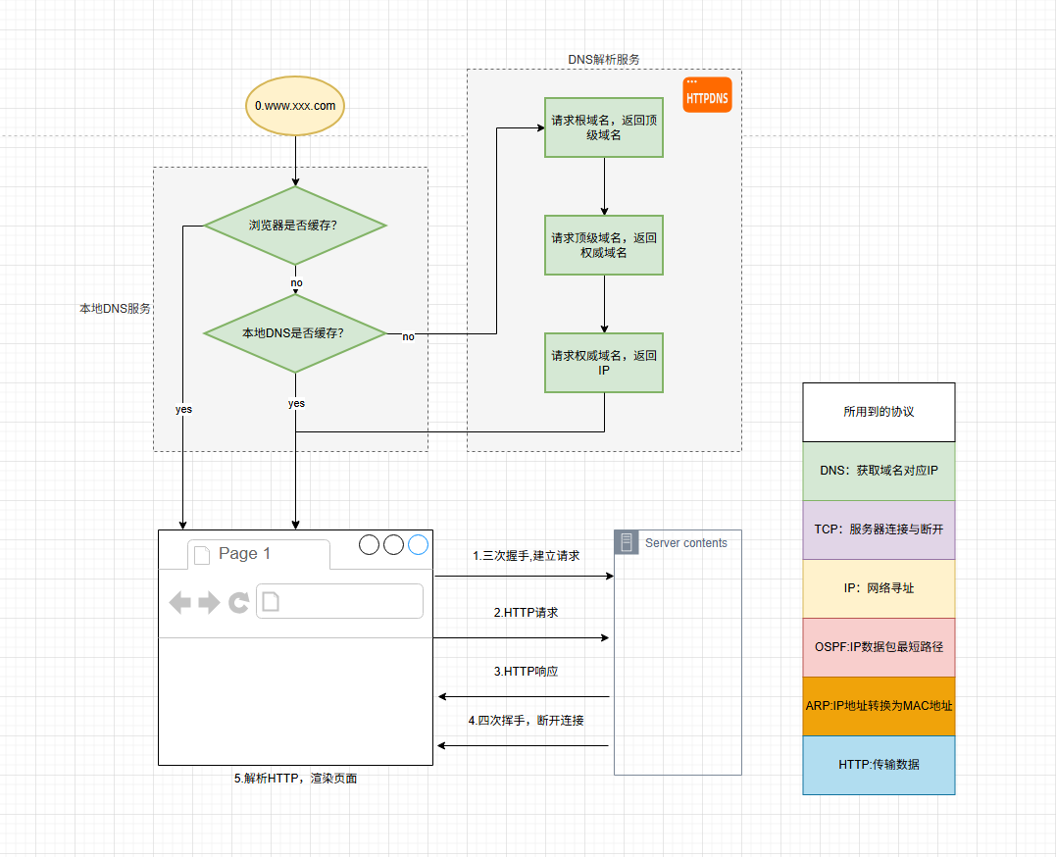Click the 1.三次握手,建立请求 arrow label
This screenshot has width=1056, height=857.
point(526,555)
